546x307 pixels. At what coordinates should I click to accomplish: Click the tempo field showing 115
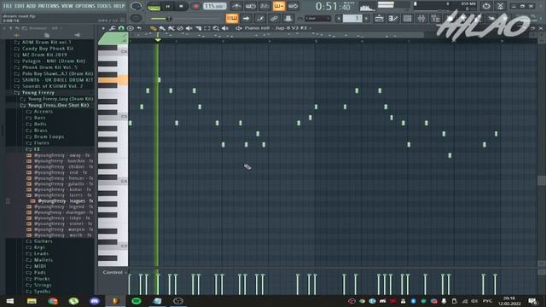click(x=214, y=6)
